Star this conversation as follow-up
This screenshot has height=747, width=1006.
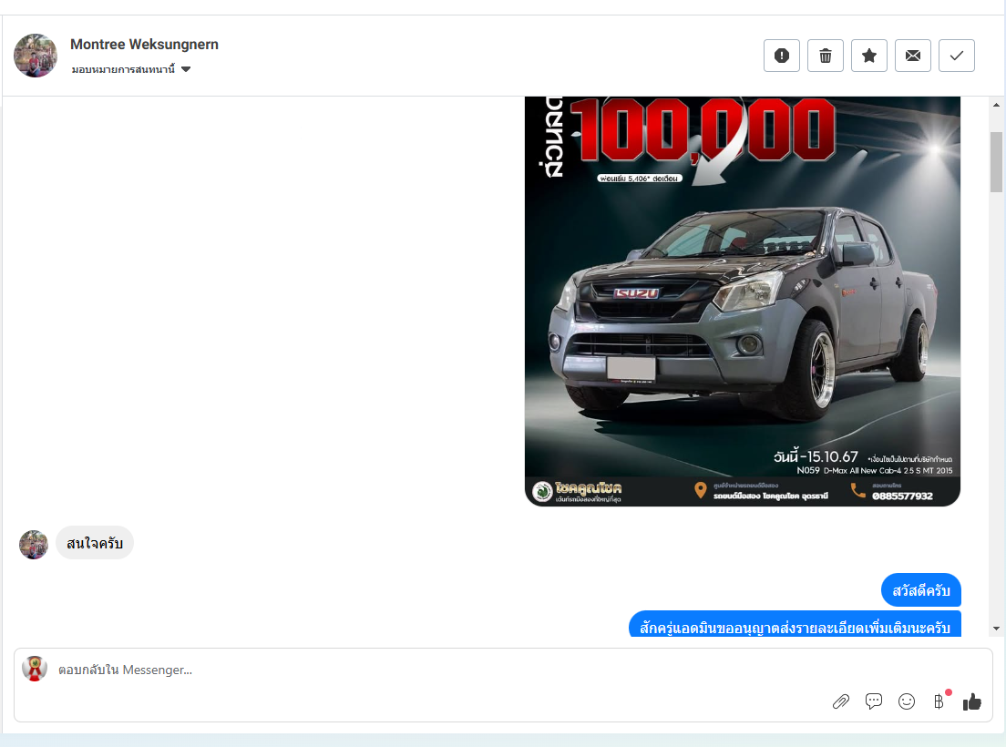(x=868, y=56)
